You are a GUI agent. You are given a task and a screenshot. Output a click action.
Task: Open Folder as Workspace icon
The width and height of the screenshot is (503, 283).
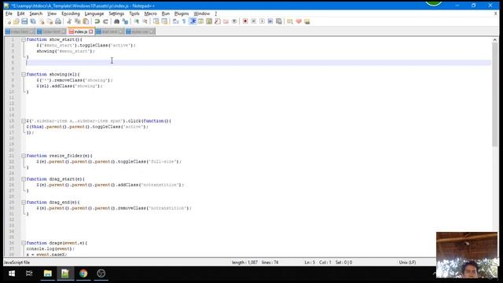[226, 21]
